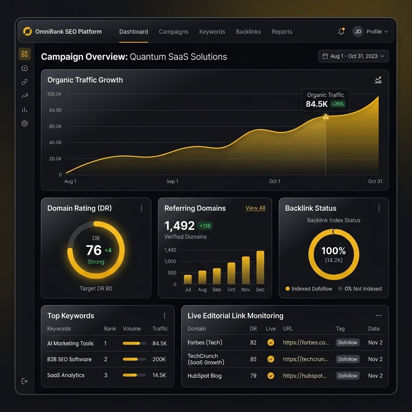Click the Volume column header
The height and width of the screenshot is (412, 412).
pyautogui.click(x=132, y=329)
